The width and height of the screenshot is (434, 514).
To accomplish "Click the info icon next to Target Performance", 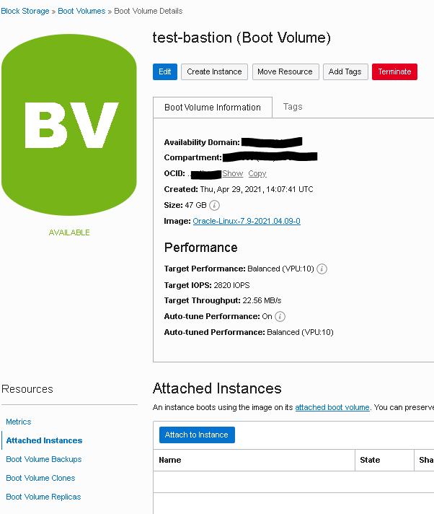I will 322,269.
